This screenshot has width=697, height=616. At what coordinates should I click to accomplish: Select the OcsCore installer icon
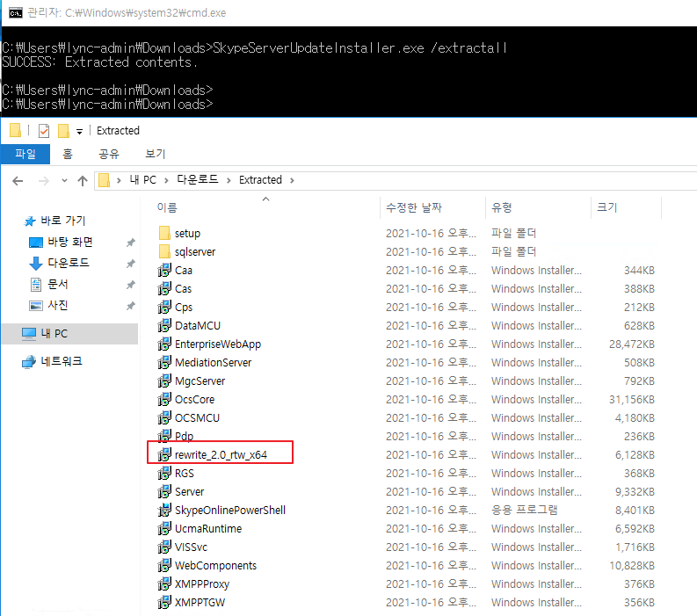point(164,399)
